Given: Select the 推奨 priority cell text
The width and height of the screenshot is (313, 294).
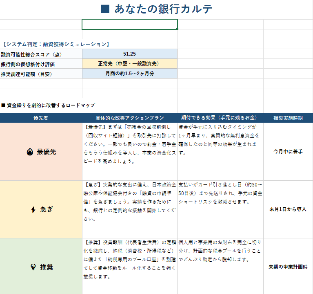Looking at the screenshot, I should 47,267.
